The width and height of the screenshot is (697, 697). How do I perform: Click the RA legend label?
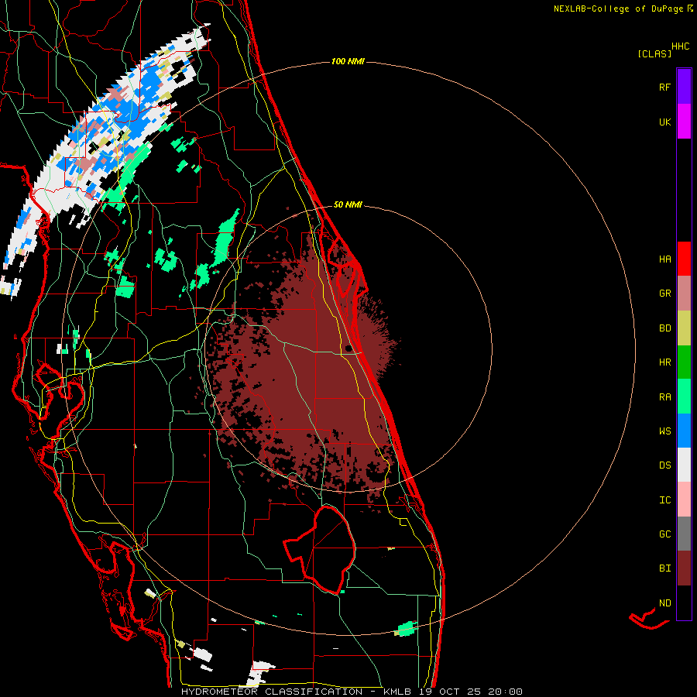tap(664, 397)
